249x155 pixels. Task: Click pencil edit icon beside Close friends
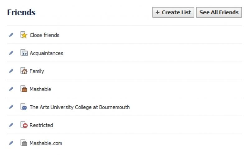(11, 35)
